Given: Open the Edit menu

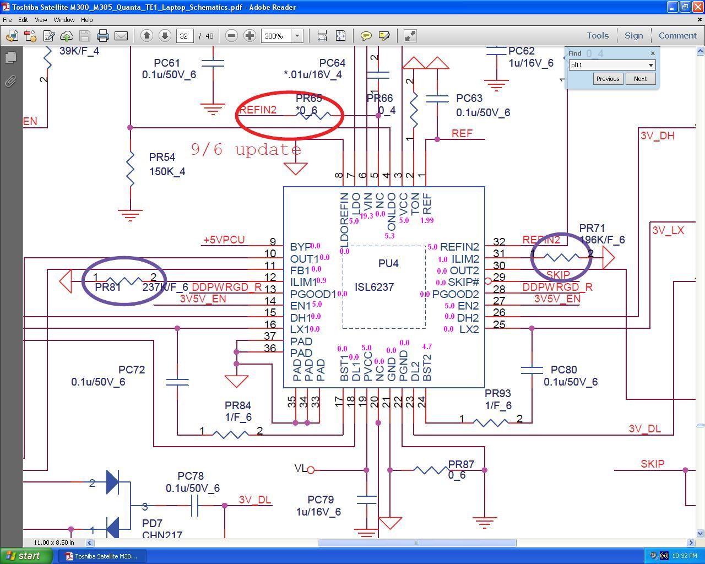Looking at the screenshot, I should [x=23, y=19].
